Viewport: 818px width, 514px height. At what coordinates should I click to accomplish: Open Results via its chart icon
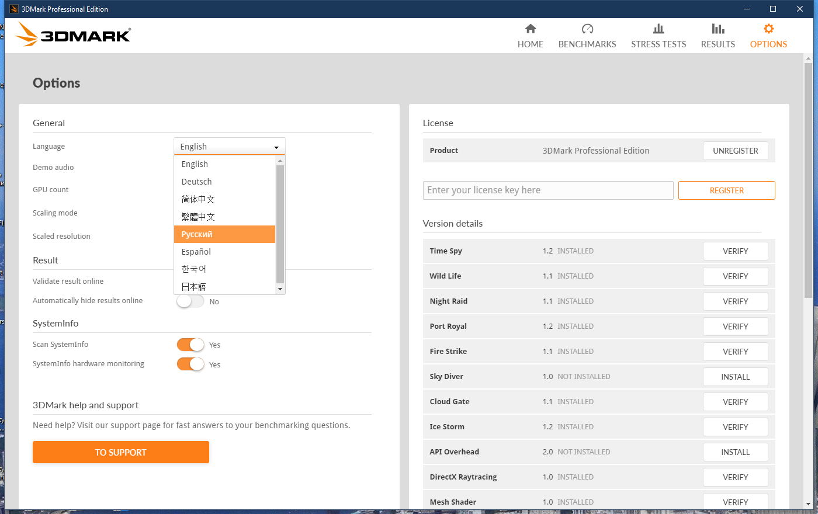(718, 29)
